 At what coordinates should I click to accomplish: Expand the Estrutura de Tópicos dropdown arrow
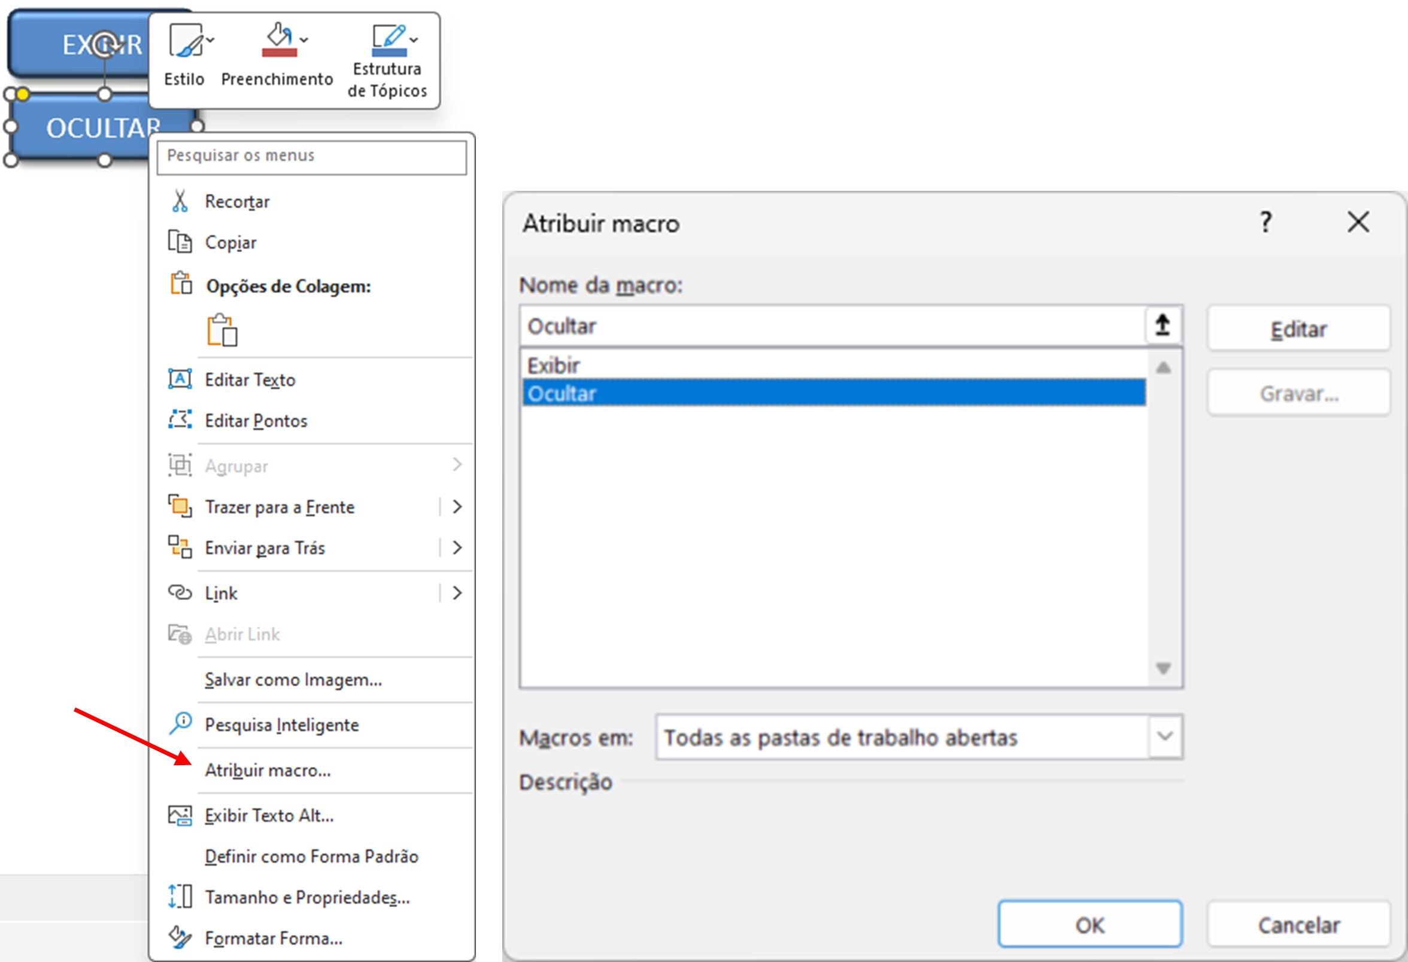414,40
